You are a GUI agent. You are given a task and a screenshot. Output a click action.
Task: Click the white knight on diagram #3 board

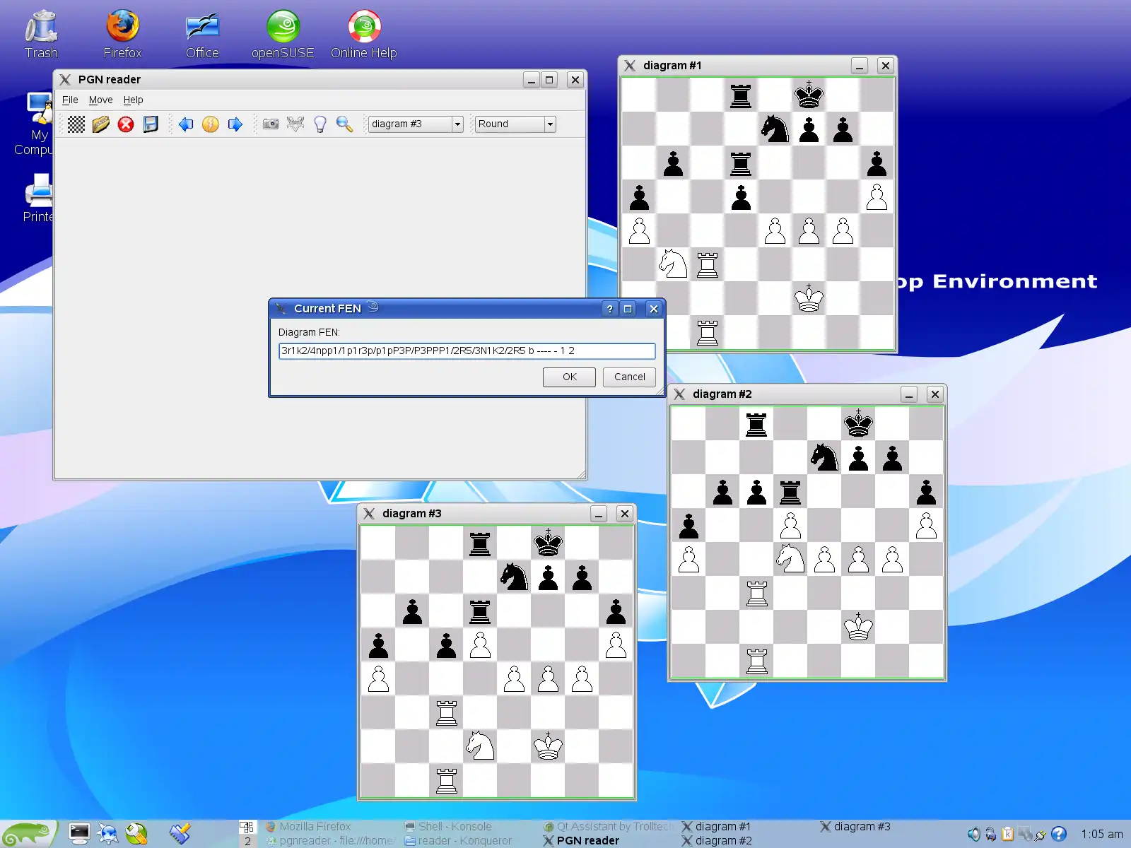click(480, 746)
